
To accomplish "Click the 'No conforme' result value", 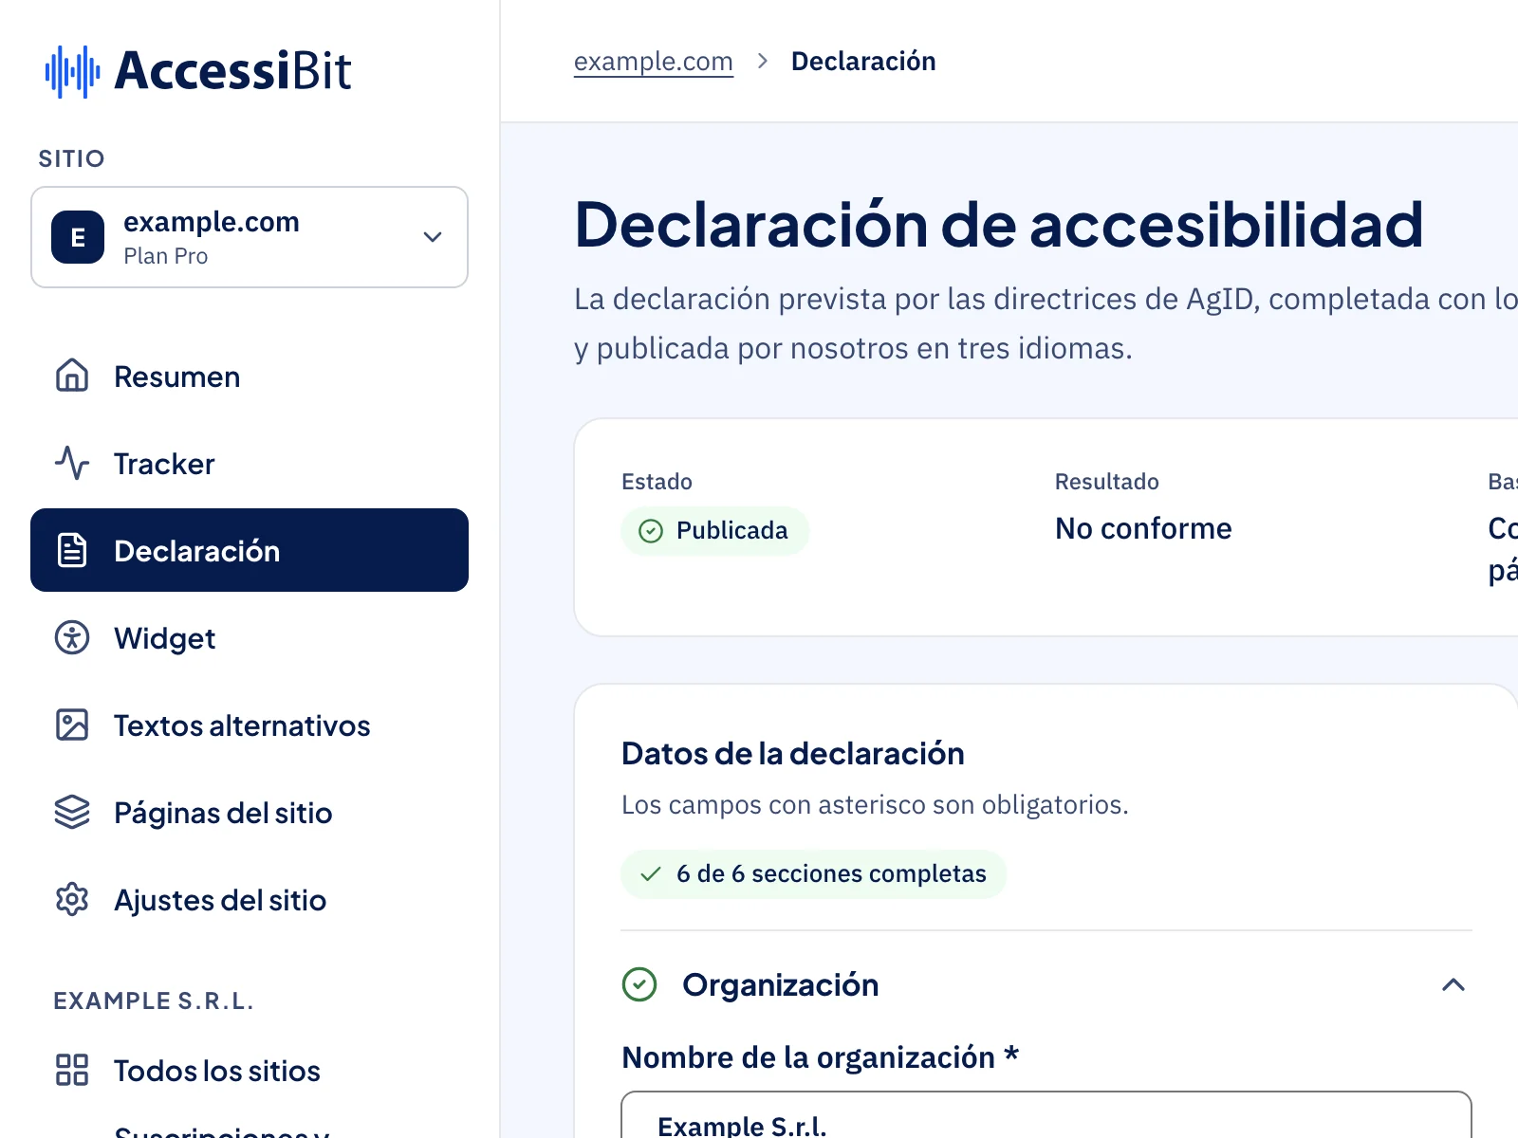I will pyautogui.click(x=1143, y=528).
